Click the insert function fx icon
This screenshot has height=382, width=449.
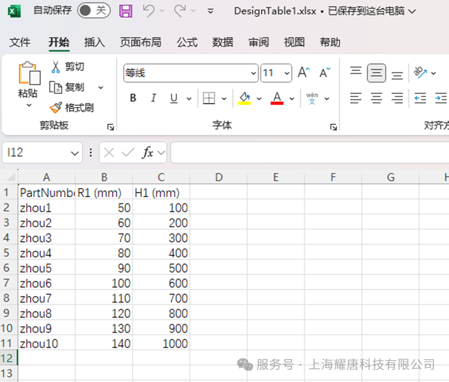tap(147, 153)
